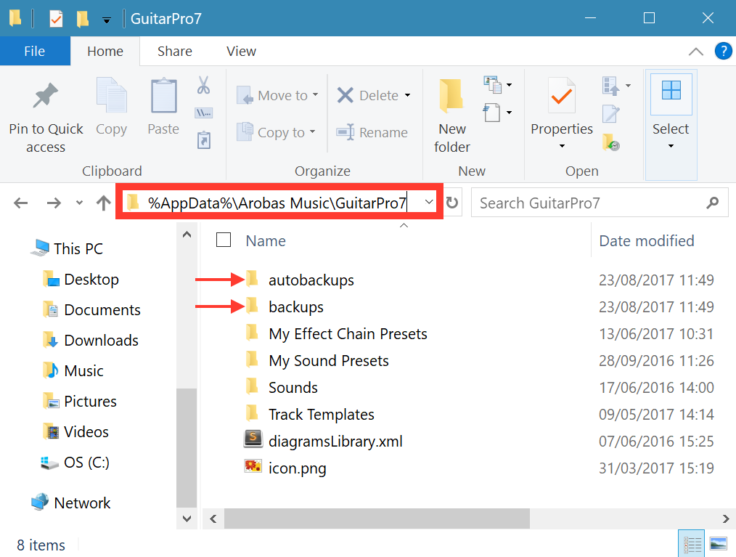Open Properties with the checkmark icon
This screenshot has height=557, width=736.
(561, 97)
